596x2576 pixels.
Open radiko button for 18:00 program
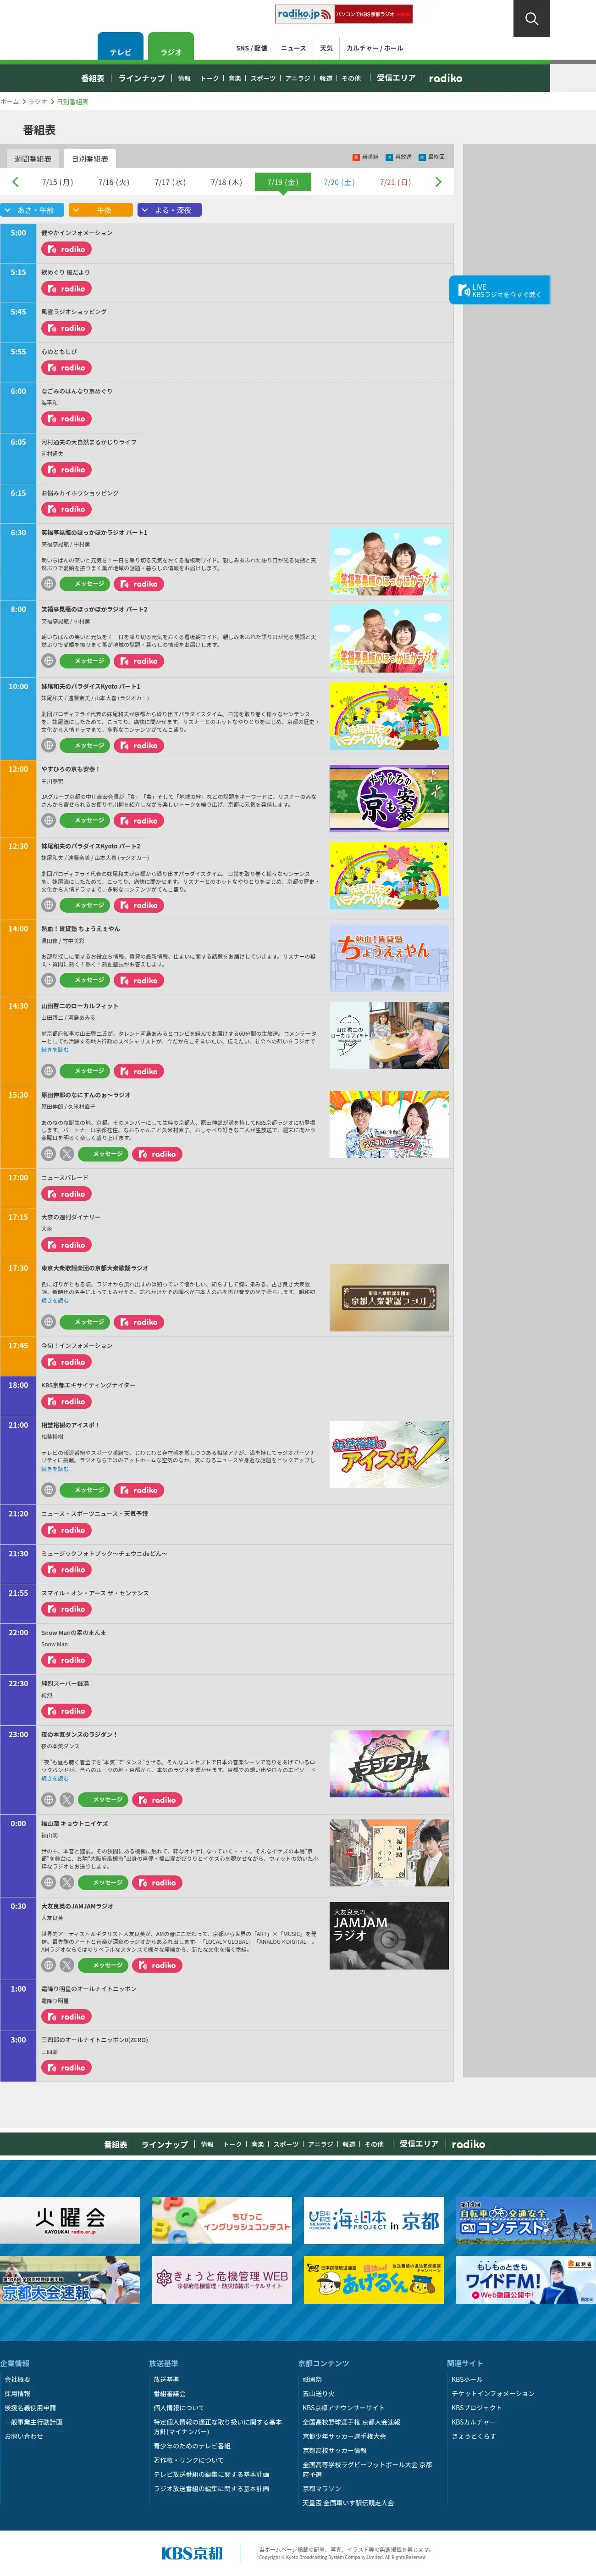point(67,1402)
